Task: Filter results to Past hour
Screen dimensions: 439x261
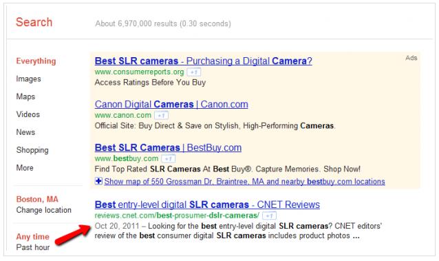Action: (33, 247)
